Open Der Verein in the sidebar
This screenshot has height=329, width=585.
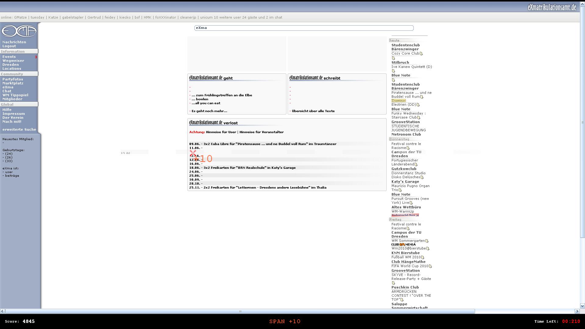(13, 118)
